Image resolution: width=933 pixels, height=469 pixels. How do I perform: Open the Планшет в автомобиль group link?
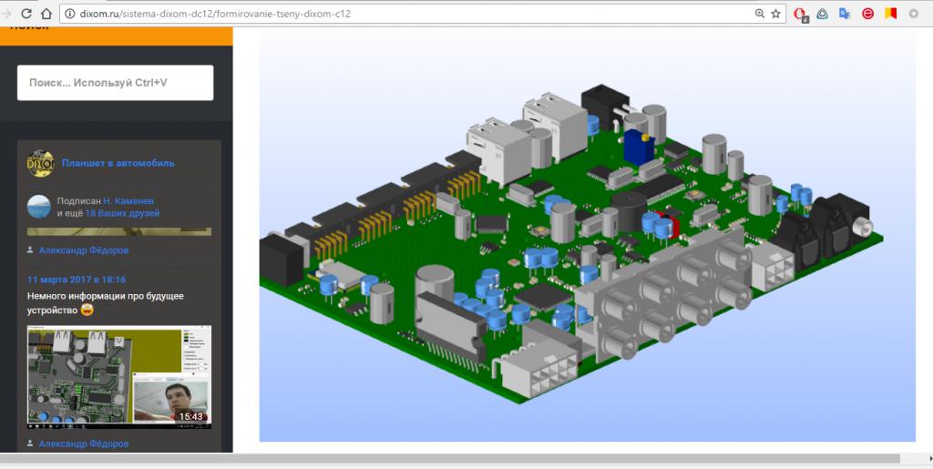click(x=118, y=163)
